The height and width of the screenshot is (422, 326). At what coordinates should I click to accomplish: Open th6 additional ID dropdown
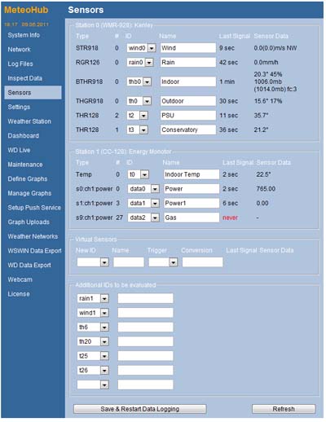[93, 327]
